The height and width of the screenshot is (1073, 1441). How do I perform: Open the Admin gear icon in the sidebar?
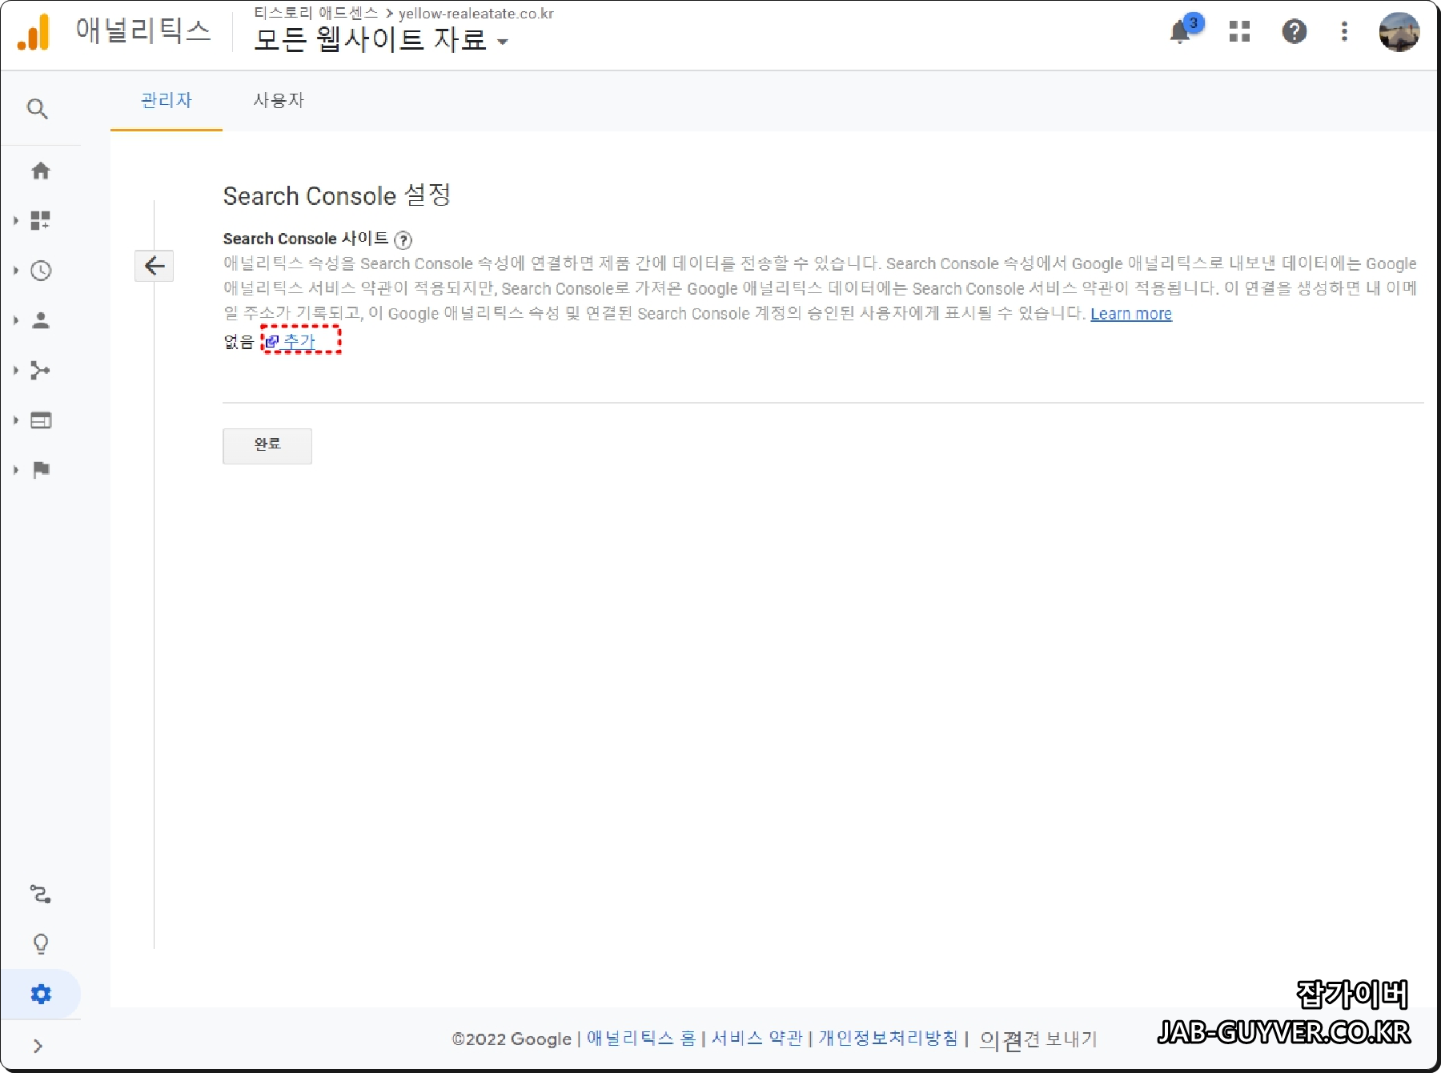41,994
